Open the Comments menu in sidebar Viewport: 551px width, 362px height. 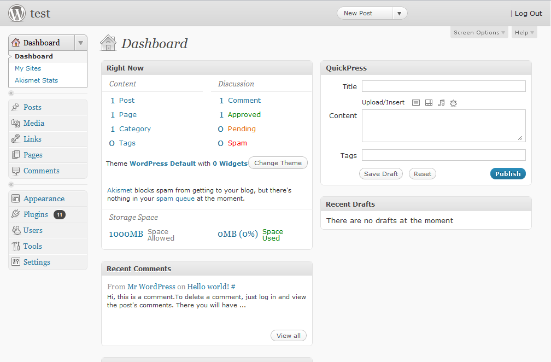click(42, 171)
